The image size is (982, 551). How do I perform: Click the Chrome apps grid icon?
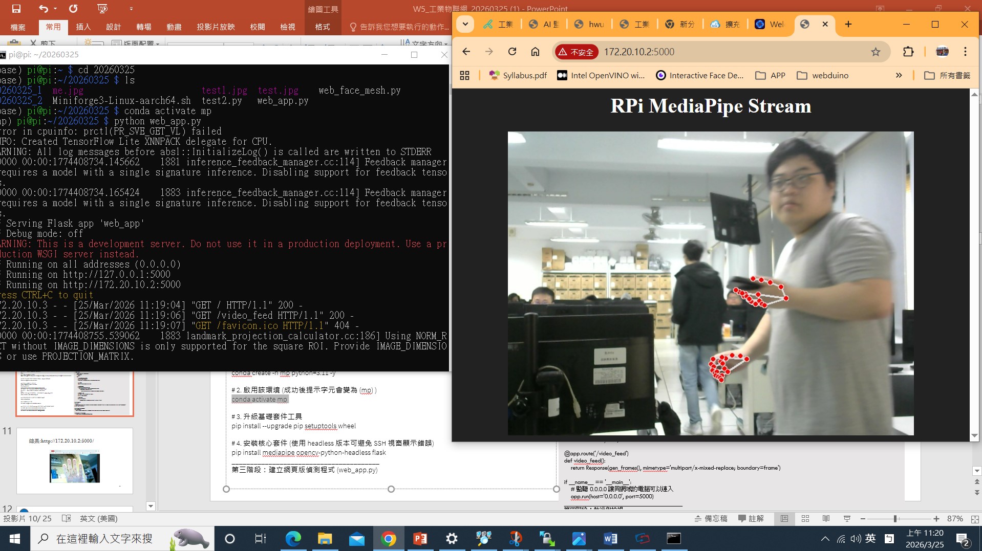pos(464,76)
